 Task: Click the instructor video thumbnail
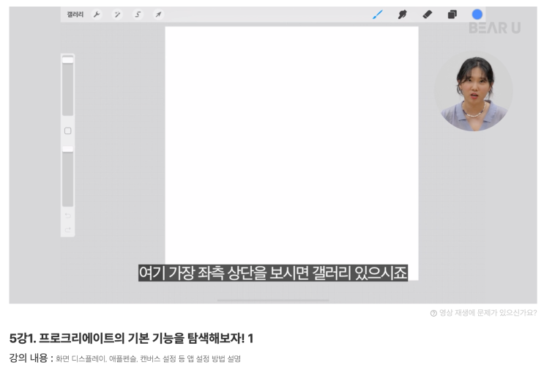tap(474, 92)
